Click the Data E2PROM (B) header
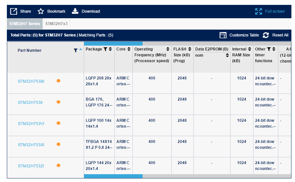This screenshot has width=295, height=182. pos(212,49)
